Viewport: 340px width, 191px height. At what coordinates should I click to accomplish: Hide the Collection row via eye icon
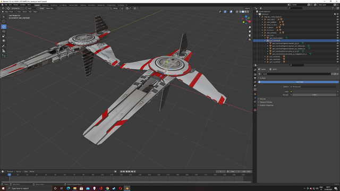pyautogui.click(x=337, y=14)
